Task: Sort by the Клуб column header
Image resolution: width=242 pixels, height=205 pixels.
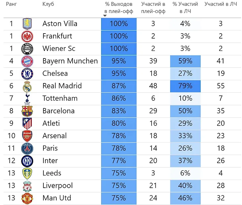Action: pos(48,4)
